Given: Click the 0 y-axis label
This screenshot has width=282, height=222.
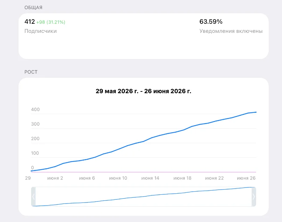Looking at the screenshot, I should pos(33,168).
